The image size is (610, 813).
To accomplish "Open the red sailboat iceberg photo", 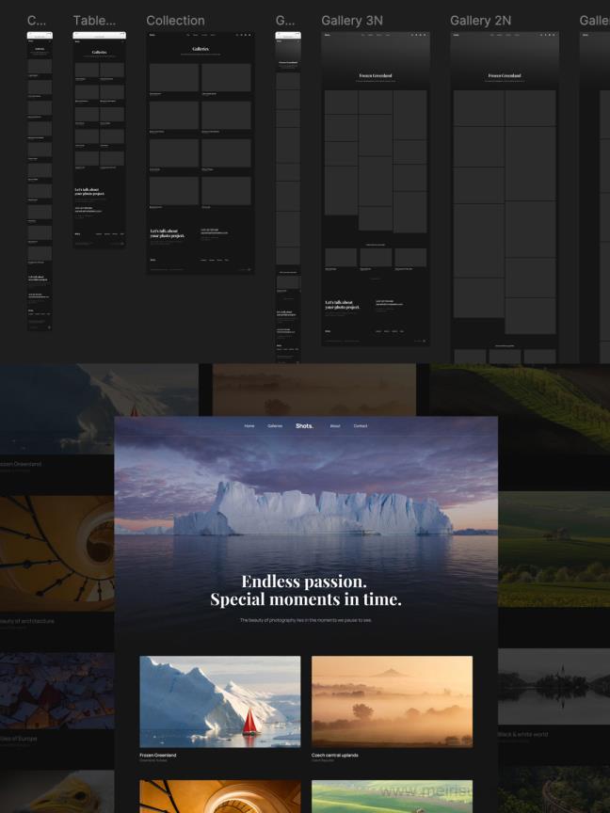I will (220, 701).
